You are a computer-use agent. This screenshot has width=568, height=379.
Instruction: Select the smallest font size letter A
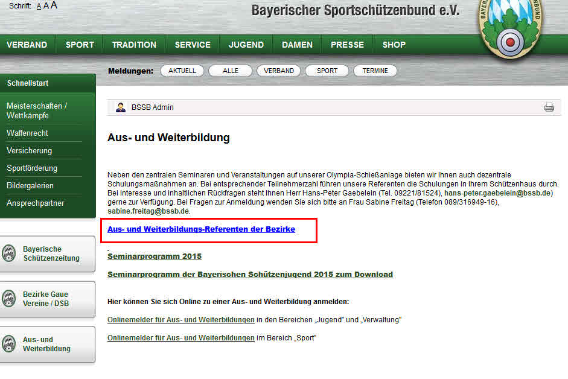(39, 6)
